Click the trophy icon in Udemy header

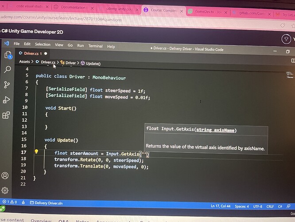(286, 39)
